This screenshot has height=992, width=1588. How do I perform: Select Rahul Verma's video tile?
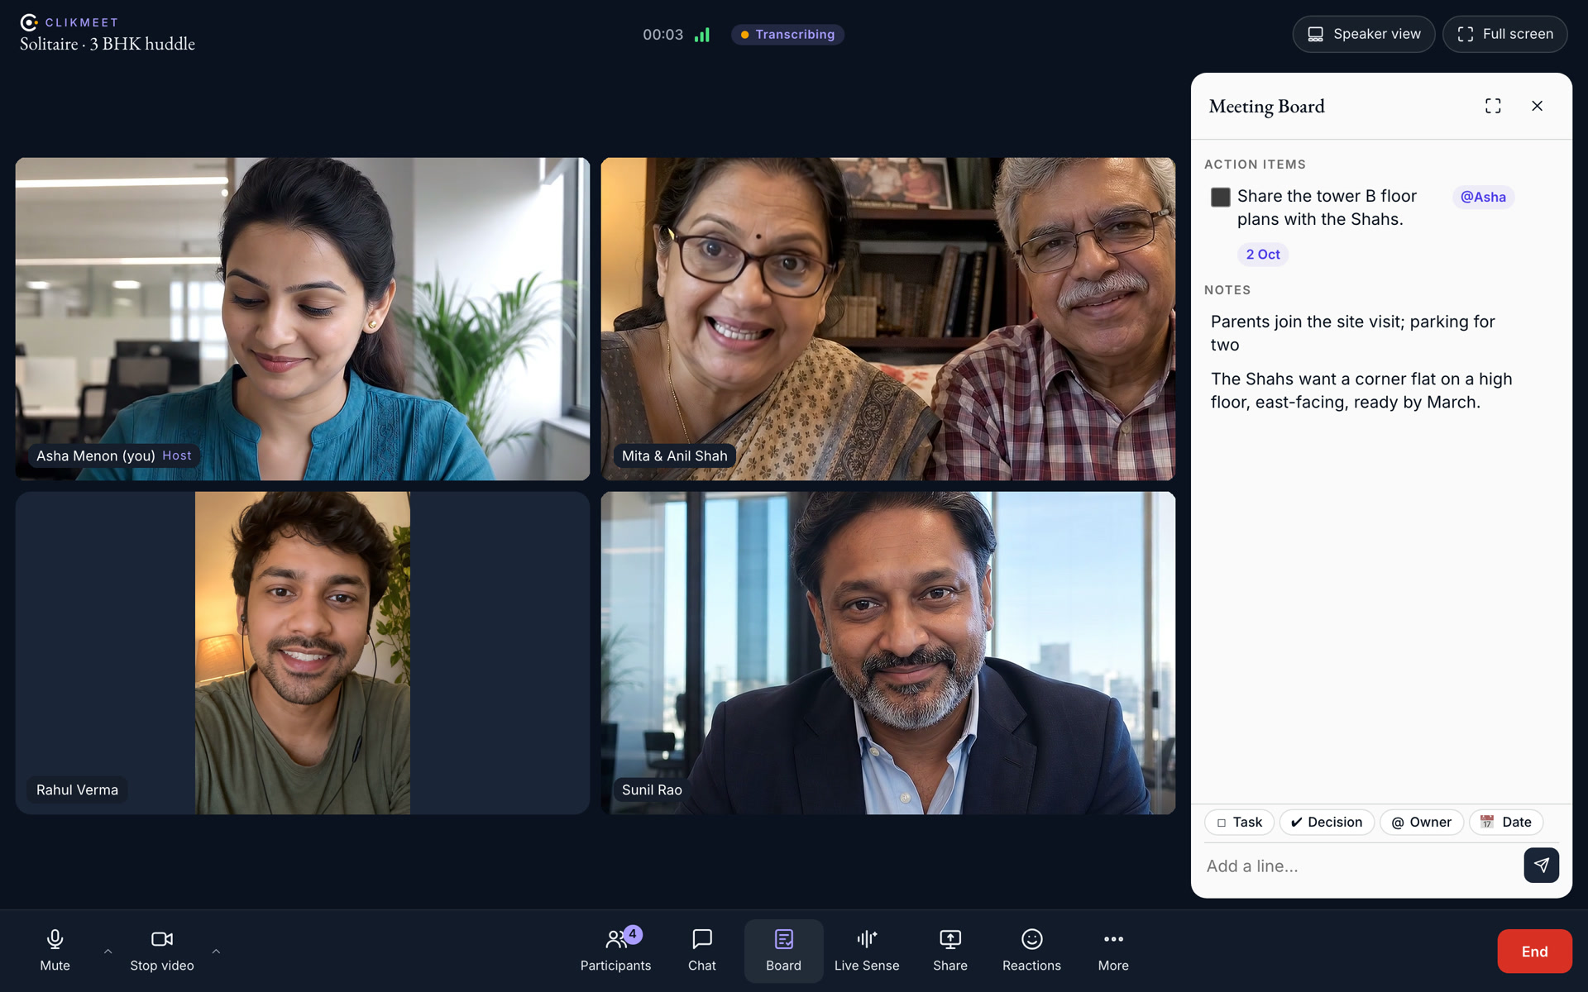(303, 653)
